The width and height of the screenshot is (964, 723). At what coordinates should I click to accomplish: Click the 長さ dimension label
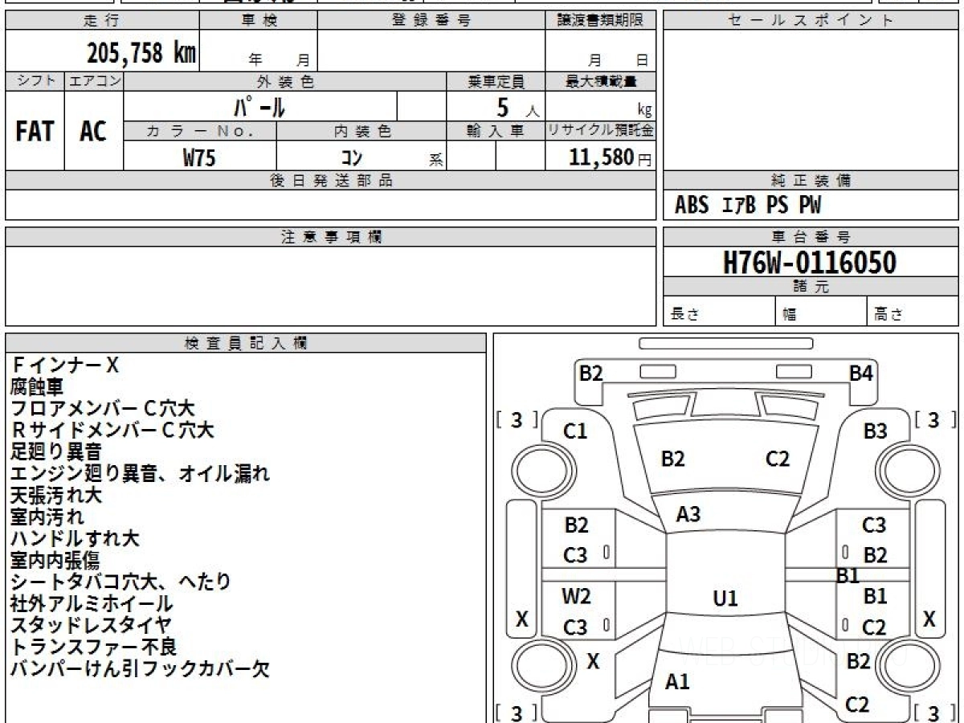click(684, 314)
